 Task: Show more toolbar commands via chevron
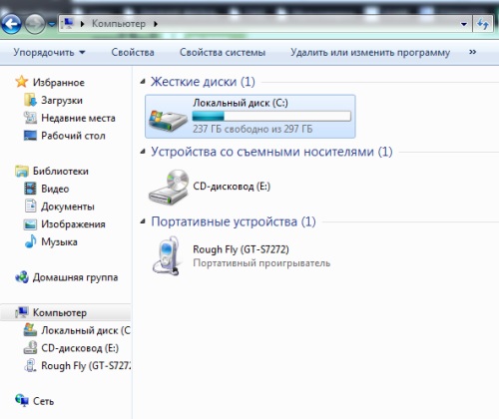472,52
